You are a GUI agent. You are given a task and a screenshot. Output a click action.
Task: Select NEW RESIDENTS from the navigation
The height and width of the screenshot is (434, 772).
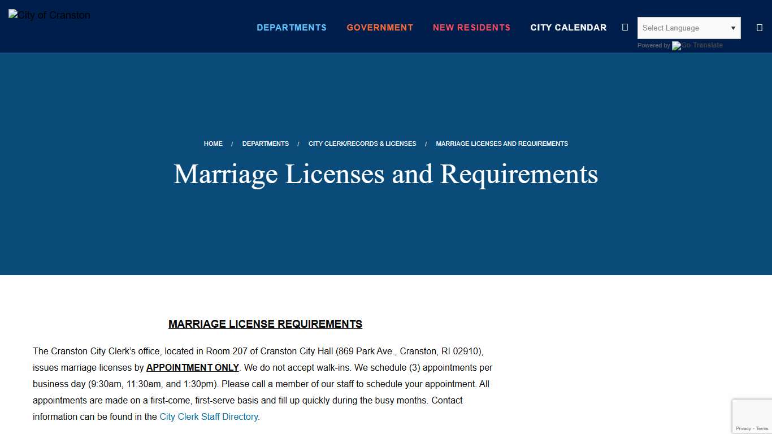[472, 27]
